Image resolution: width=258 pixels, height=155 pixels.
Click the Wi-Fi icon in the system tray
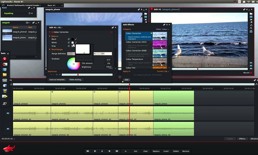click(249, 2)
